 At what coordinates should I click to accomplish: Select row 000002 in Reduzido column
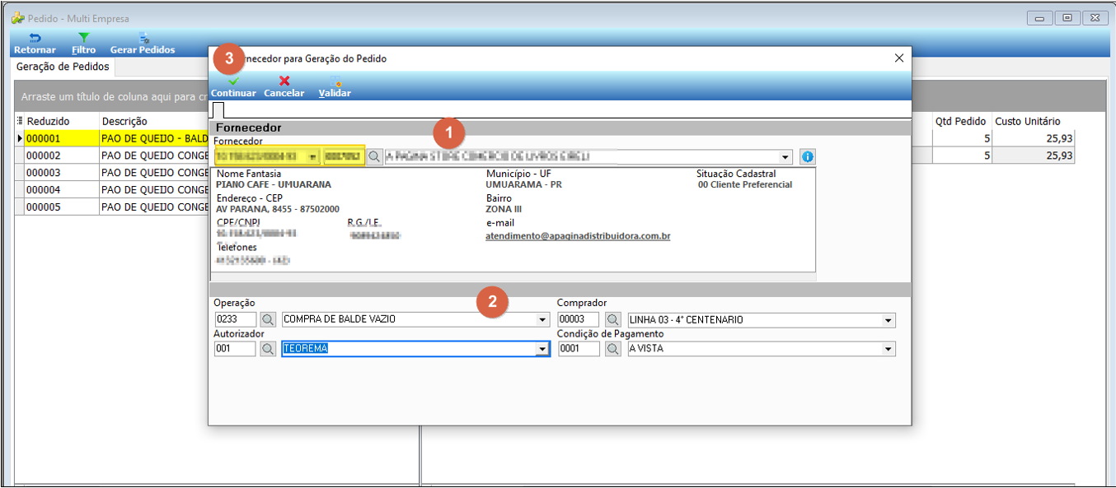[x=62, y=156]
